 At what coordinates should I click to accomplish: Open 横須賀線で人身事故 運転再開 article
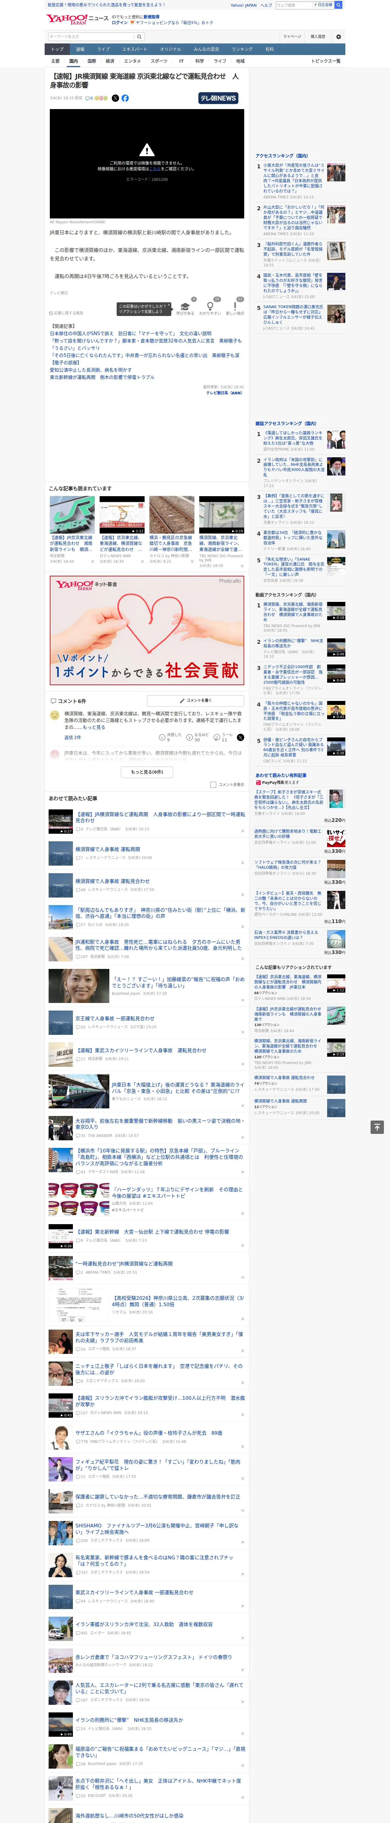[108, 849]
